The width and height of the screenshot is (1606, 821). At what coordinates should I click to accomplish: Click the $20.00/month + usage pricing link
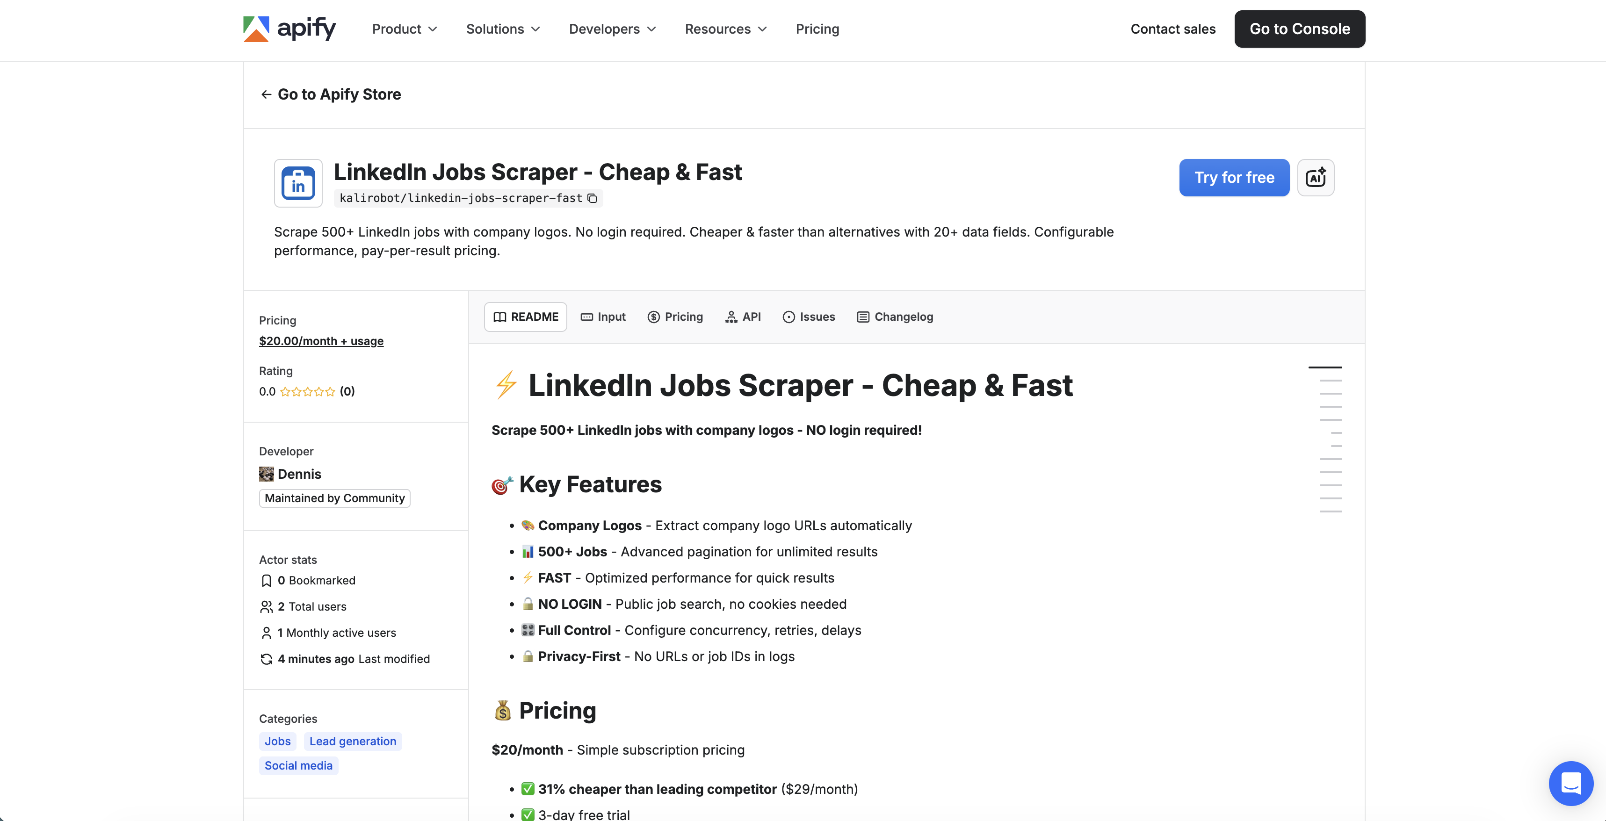coord(321,341)
